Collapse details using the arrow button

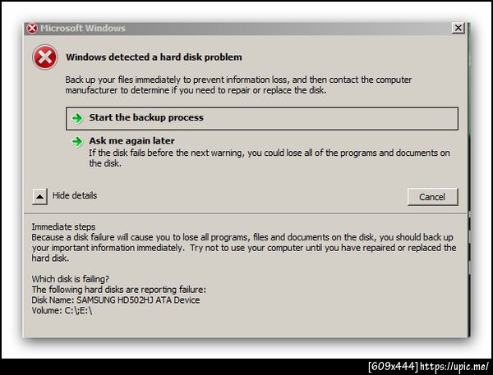pyautogui.click(x=39, y=196)
